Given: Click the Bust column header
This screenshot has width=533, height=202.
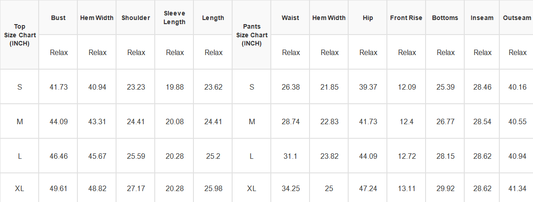Looking at the screenshot, I should point(58,18).
